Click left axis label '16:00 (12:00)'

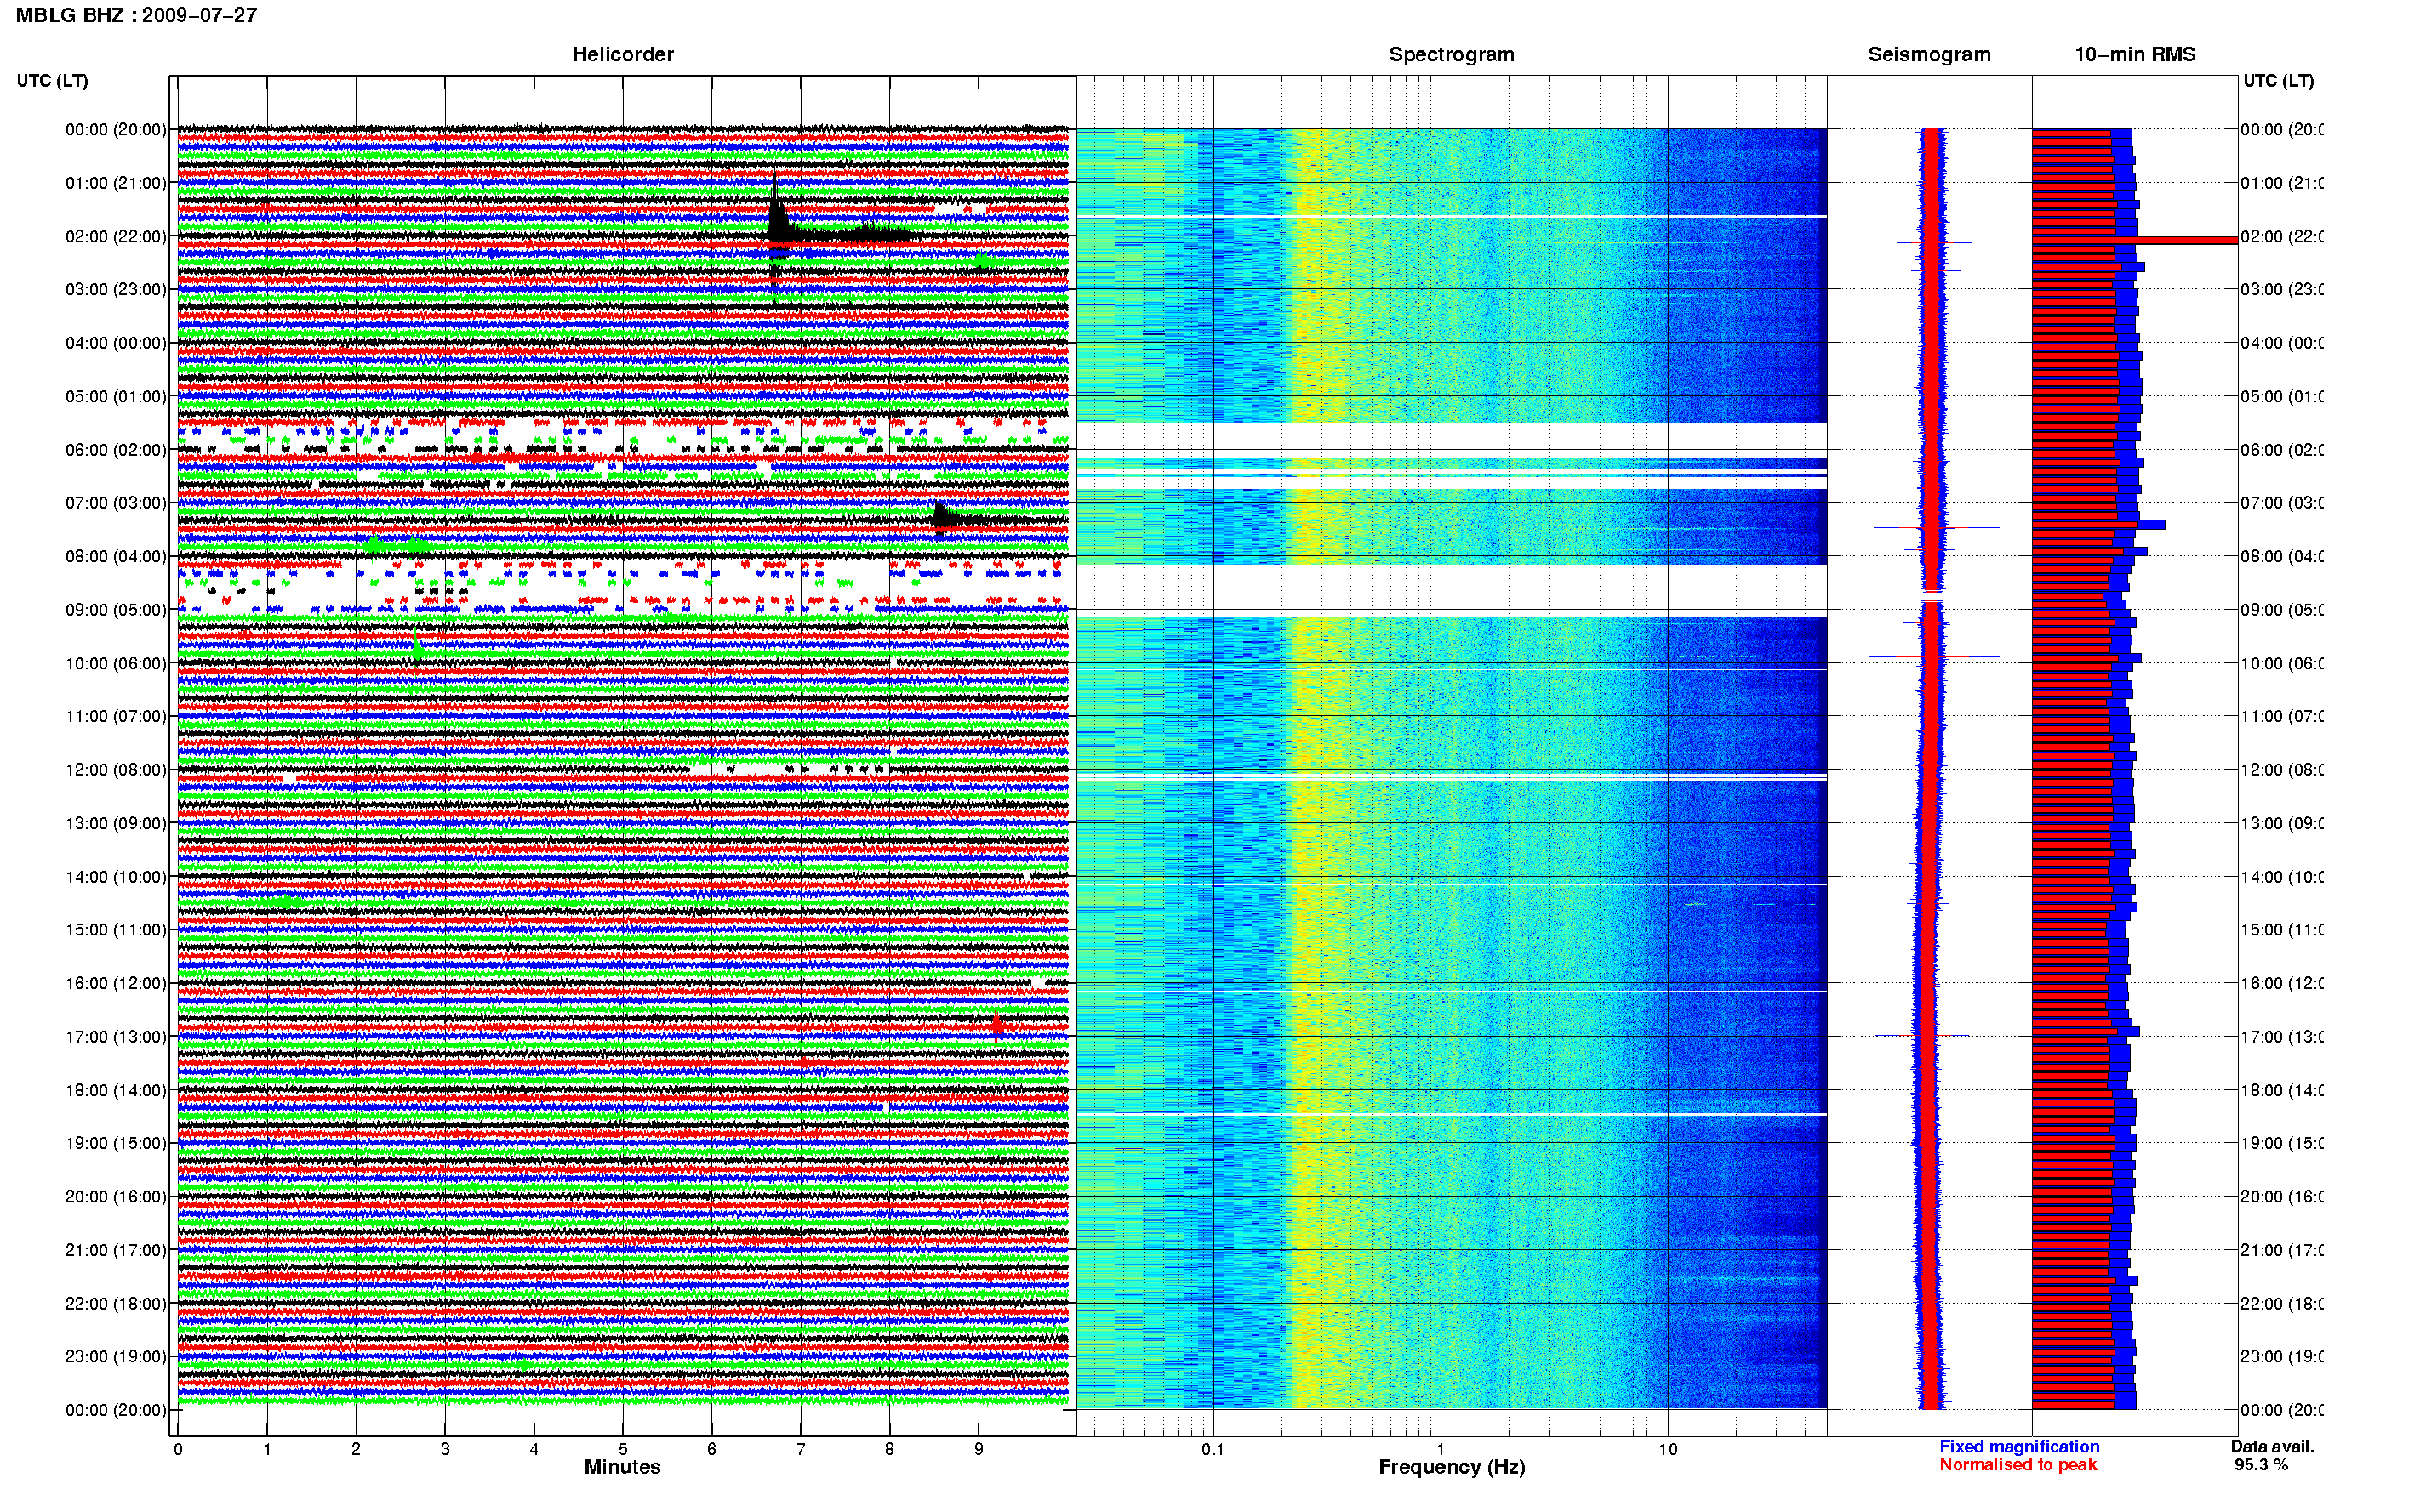tap(116, 983)
